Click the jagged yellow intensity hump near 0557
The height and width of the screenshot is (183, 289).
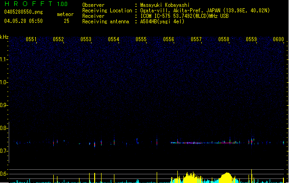pos(192,178)
